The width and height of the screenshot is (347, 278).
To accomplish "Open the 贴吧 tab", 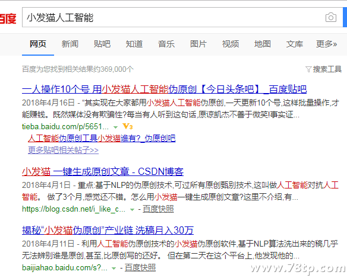I will (102, 44).
